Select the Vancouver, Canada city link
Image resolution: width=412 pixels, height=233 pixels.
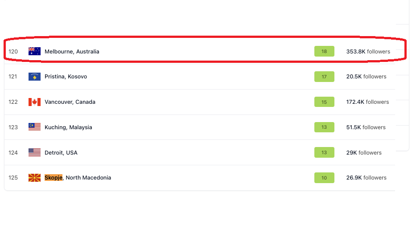[70, 102]
